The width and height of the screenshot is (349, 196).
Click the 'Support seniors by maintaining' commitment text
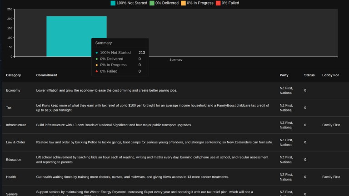(145, 193)
